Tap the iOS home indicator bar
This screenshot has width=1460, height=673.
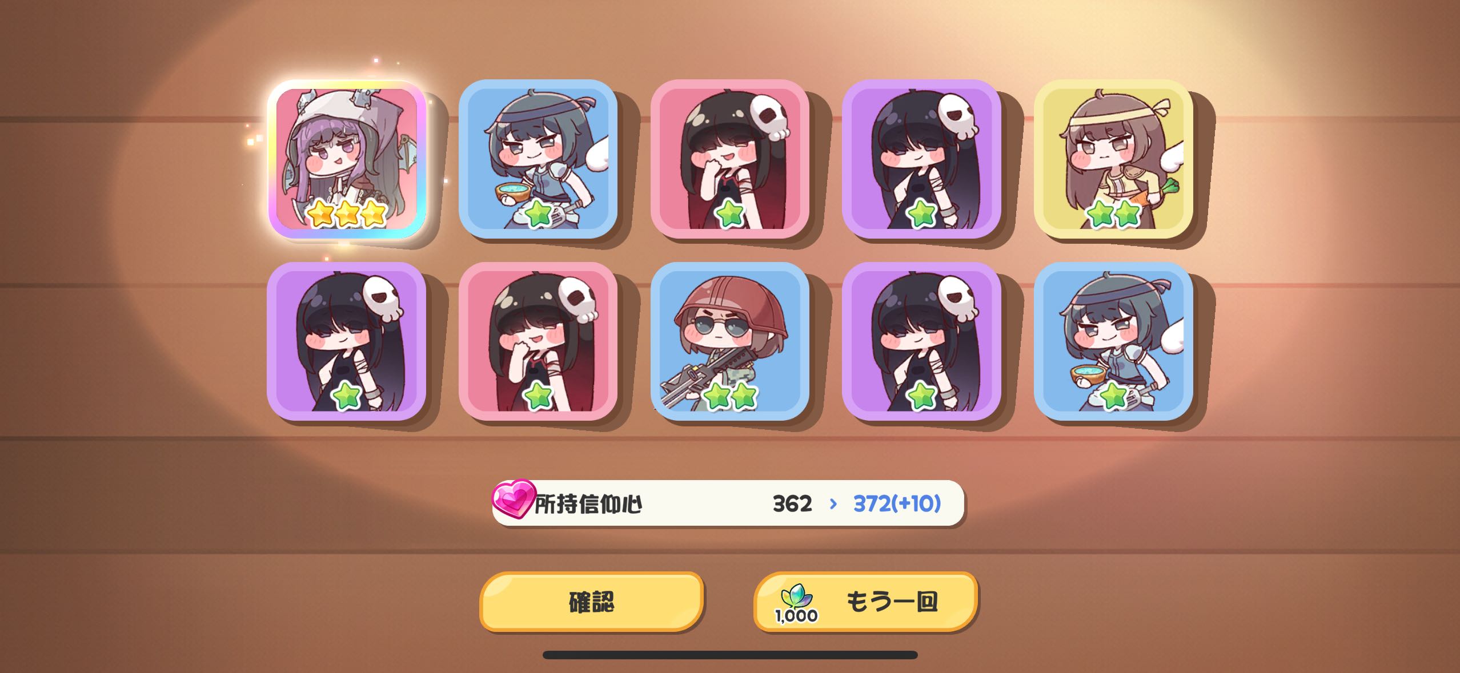coord(730,655)
